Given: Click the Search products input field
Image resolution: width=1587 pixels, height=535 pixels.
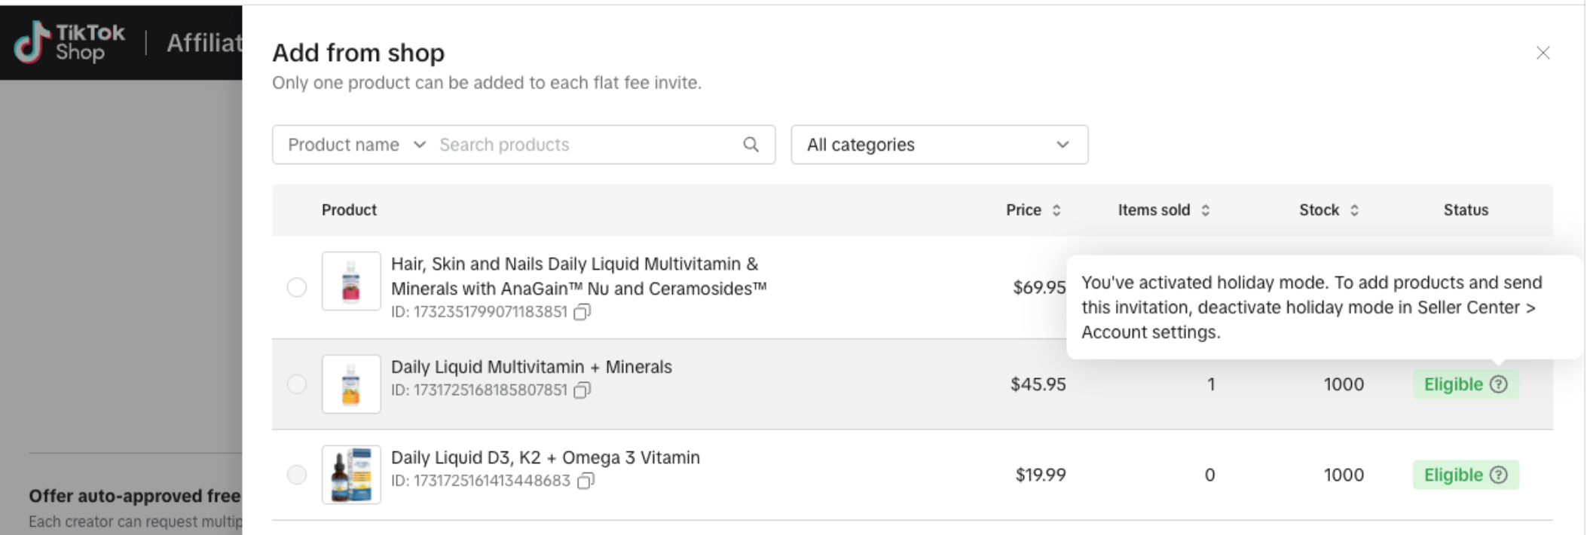Looking at the screenshot, I should 588,145.
